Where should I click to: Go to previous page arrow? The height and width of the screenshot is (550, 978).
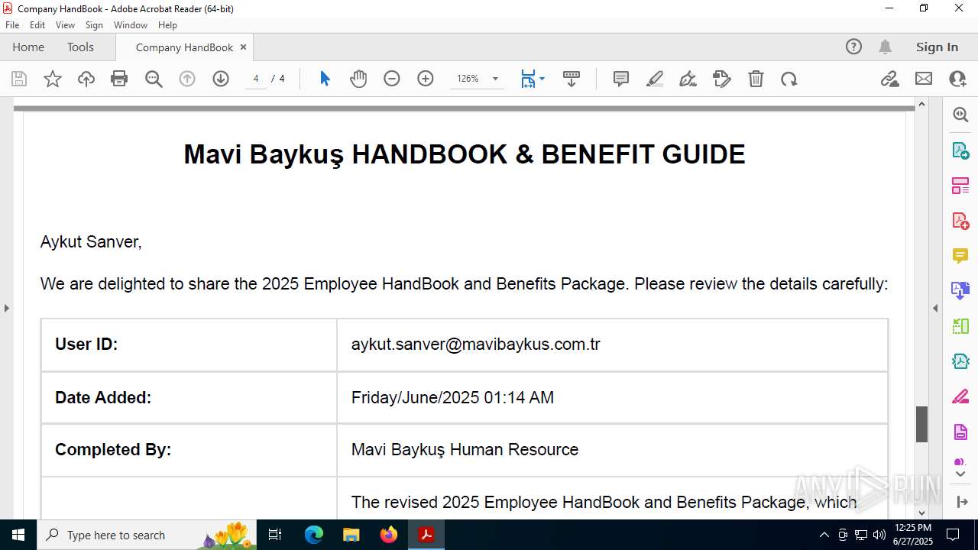coord(187,79)
